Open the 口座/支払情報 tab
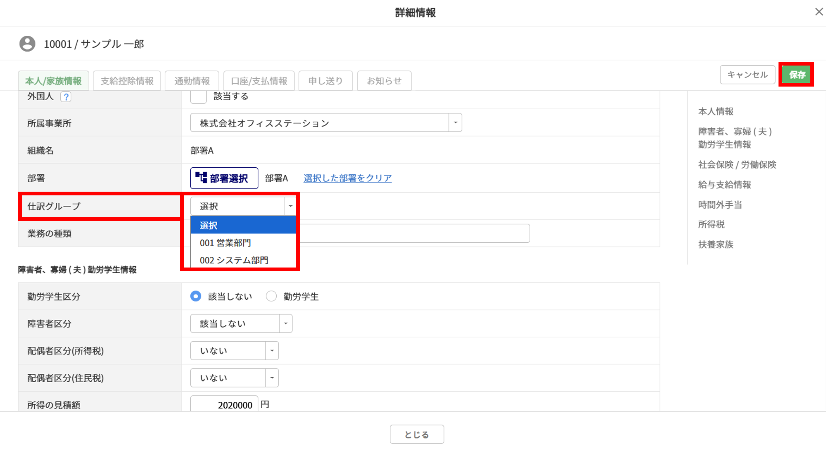The image size is (826, 453). [259, 81]
